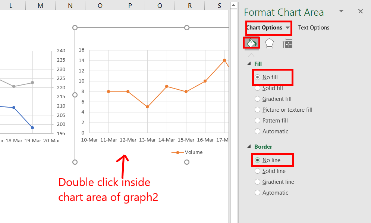Switch to Text Options tab
This screenshot has height=223, width=371.
tap(314, 28)
